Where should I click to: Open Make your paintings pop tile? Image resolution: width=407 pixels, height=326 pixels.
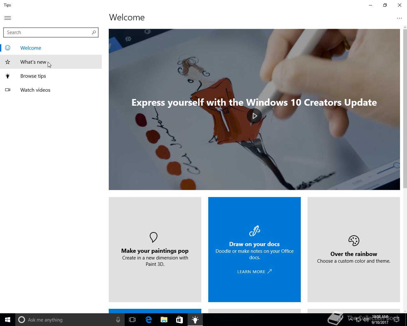(155, 250)
